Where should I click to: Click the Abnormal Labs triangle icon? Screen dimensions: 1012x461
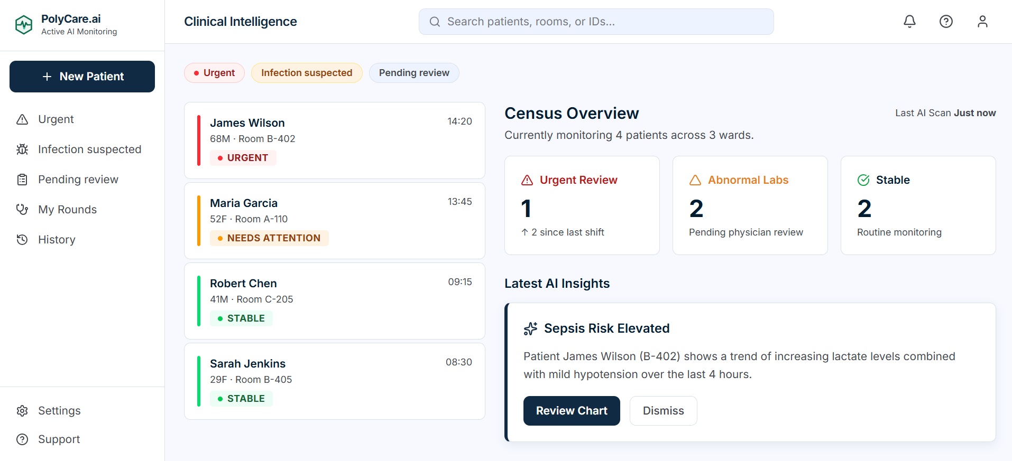[x=695, y=180]
